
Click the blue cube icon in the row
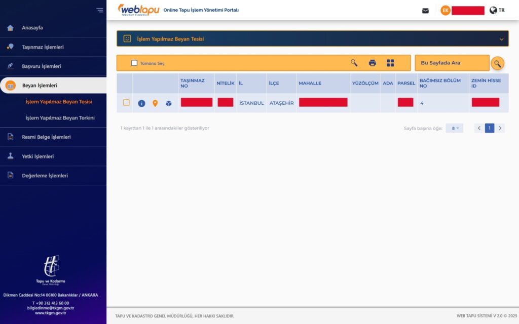[169, 103]
